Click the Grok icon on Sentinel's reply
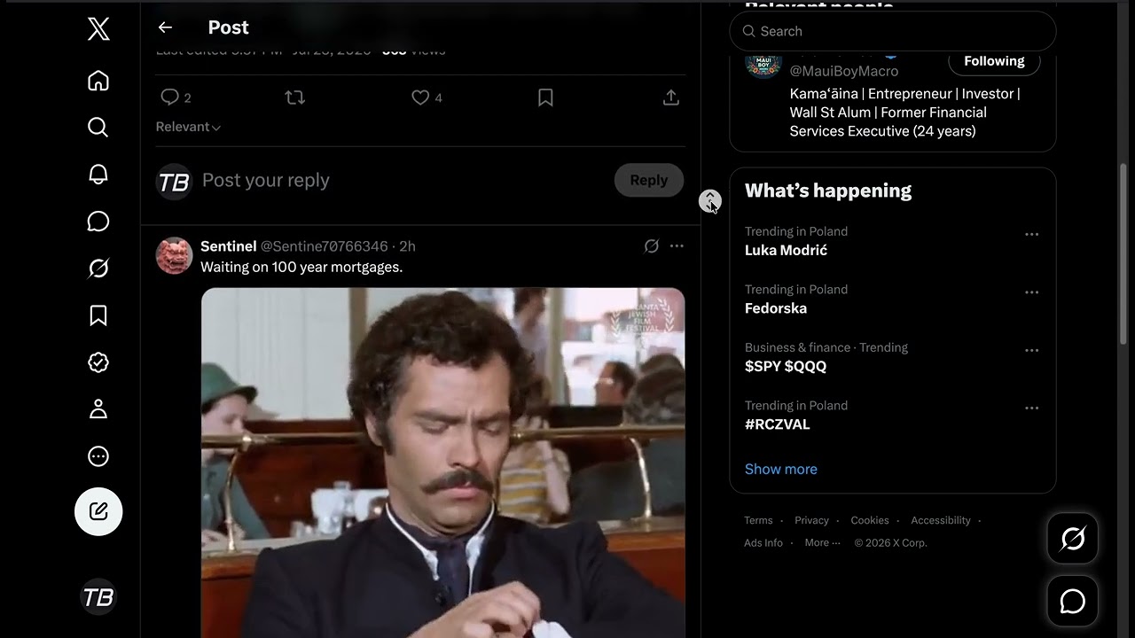Viewport: 1135px width, 638px height. coord(652,246)
